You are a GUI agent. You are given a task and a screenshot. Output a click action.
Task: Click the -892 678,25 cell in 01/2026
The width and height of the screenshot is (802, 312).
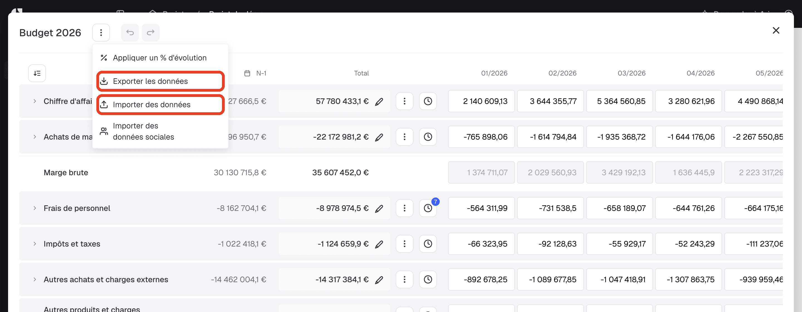point(481,279)
